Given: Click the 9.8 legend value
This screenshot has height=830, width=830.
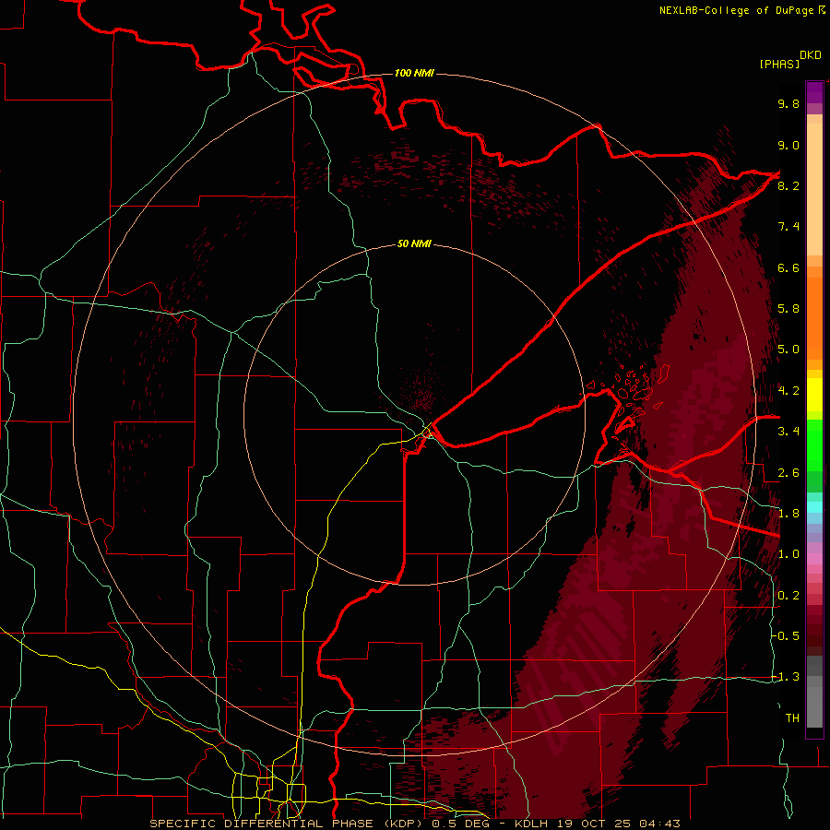Looking at the screenshot, I should [788, 103].
